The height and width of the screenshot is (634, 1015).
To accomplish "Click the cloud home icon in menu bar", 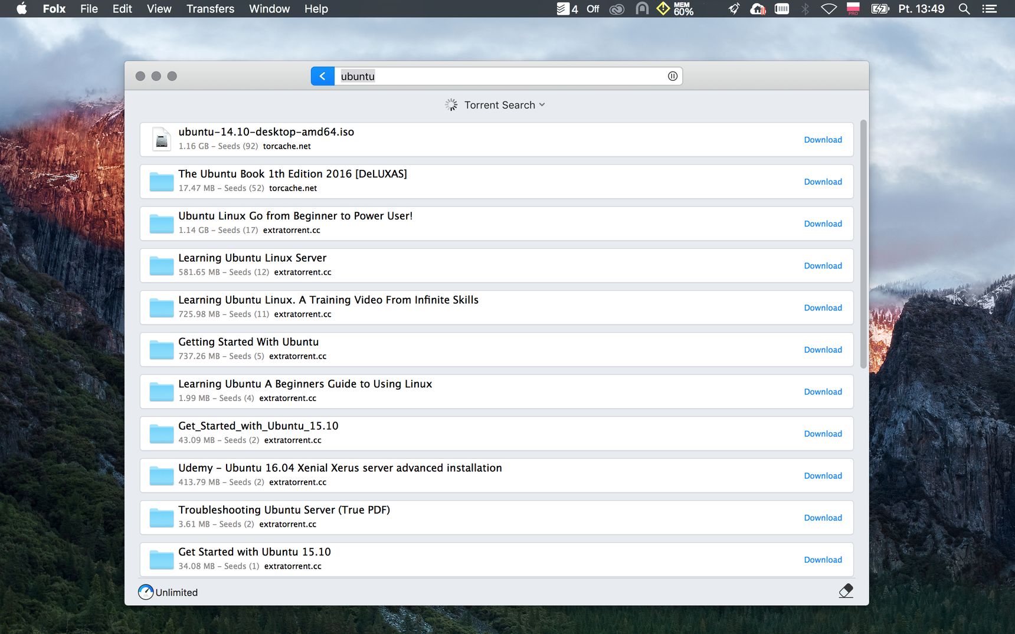I will [758, 9].
